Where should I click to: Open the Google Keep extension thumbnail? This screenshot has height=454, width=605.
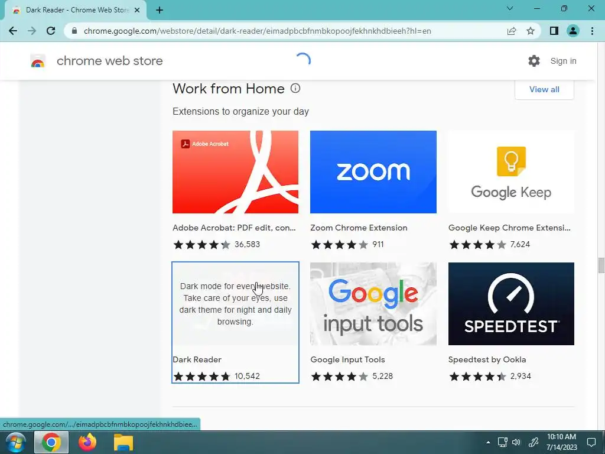511,172
